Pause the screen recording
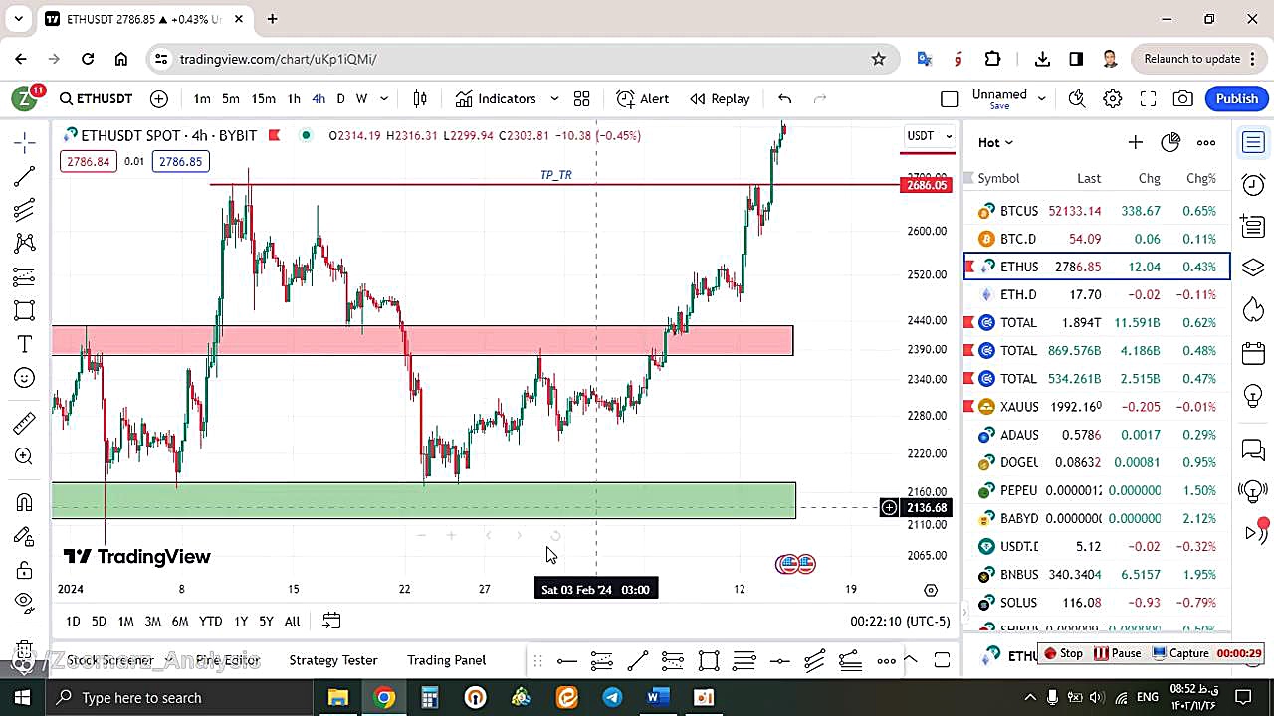The height and width of the screenshot is (716, 1274). tap(1117, 653)
